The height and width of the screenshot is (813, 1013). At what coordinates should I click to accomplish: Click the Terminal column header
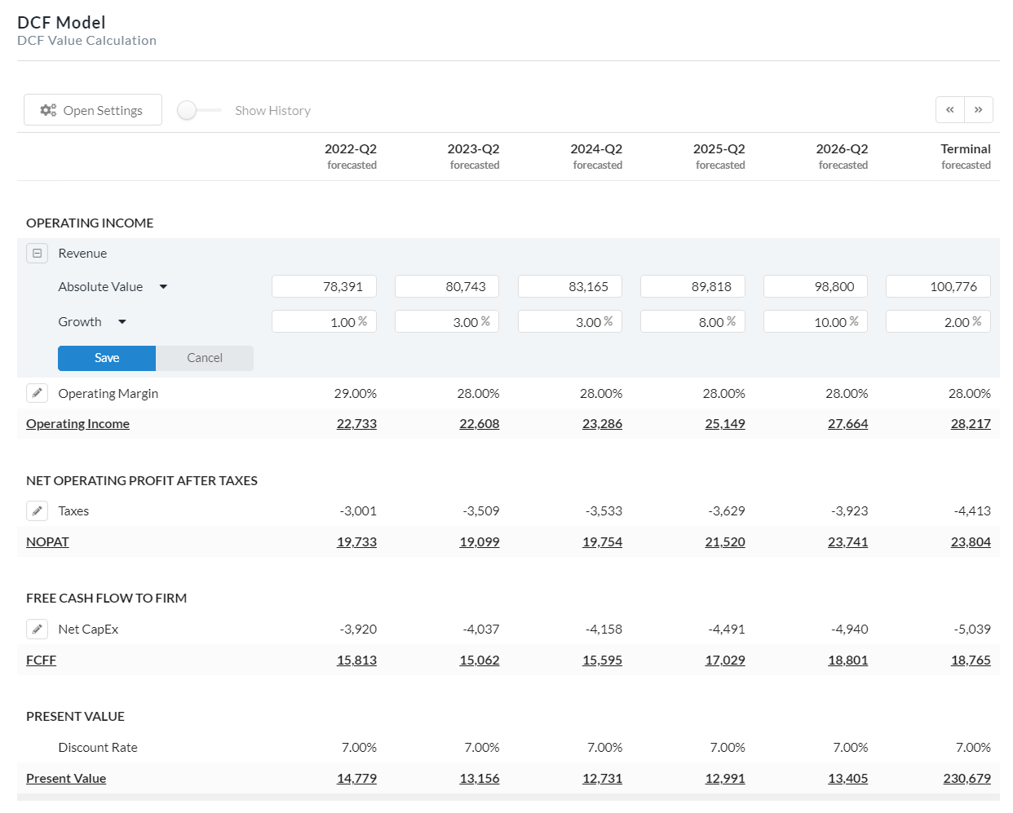966,156
